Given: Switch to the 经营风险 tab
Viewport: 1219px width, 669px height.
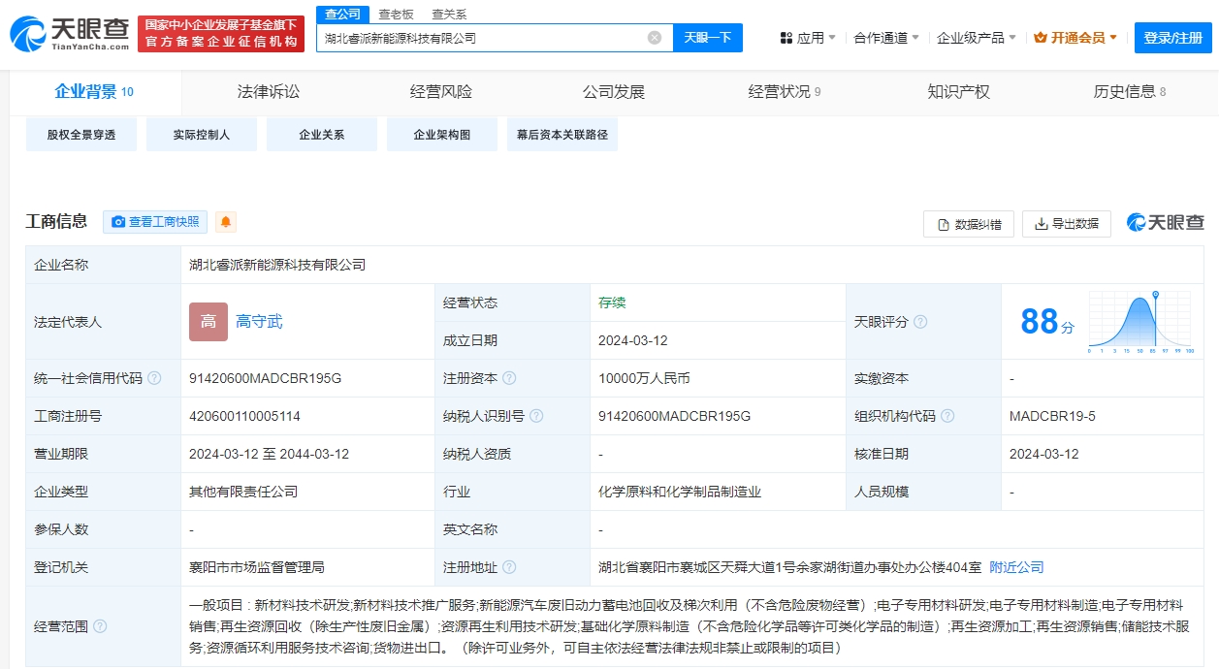Looking at the screenshot, I should (441, 92).
